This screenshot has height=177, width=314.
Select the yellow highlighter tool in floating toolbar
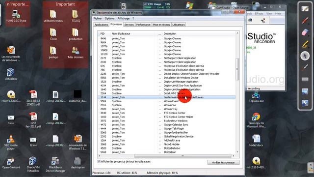coord(305,44)
